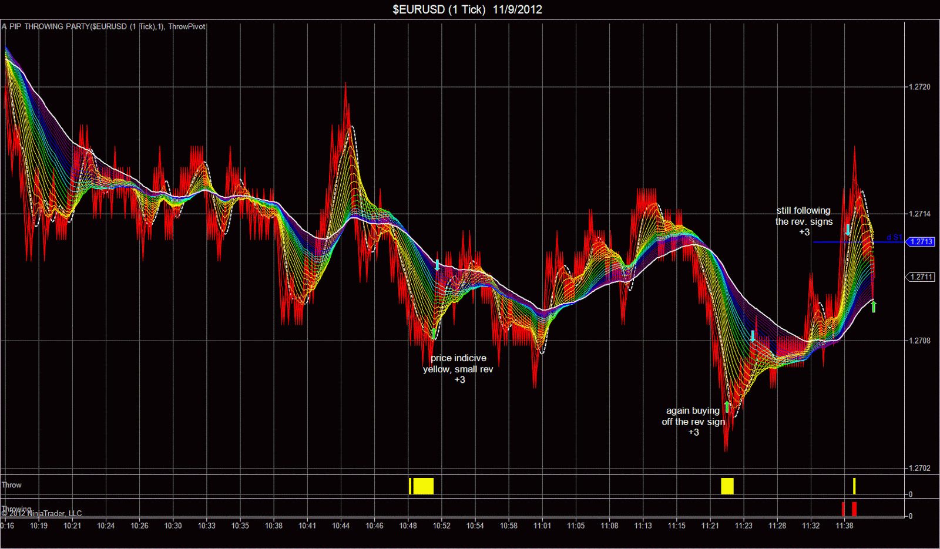Select the 'A PIP THROWING PARTY' indicator label
Image resolution: width=940 pixels, height=549 pixels.
[103, 26]
